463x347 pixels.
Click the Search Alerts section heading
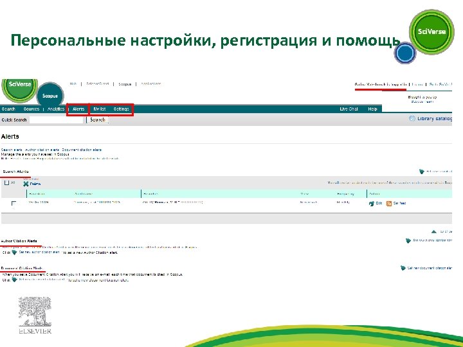15,172
